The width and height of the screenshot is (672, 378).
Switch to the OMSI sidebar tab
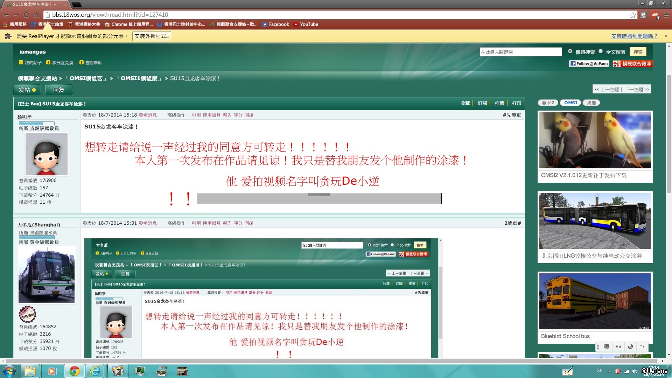coord(570,103)
